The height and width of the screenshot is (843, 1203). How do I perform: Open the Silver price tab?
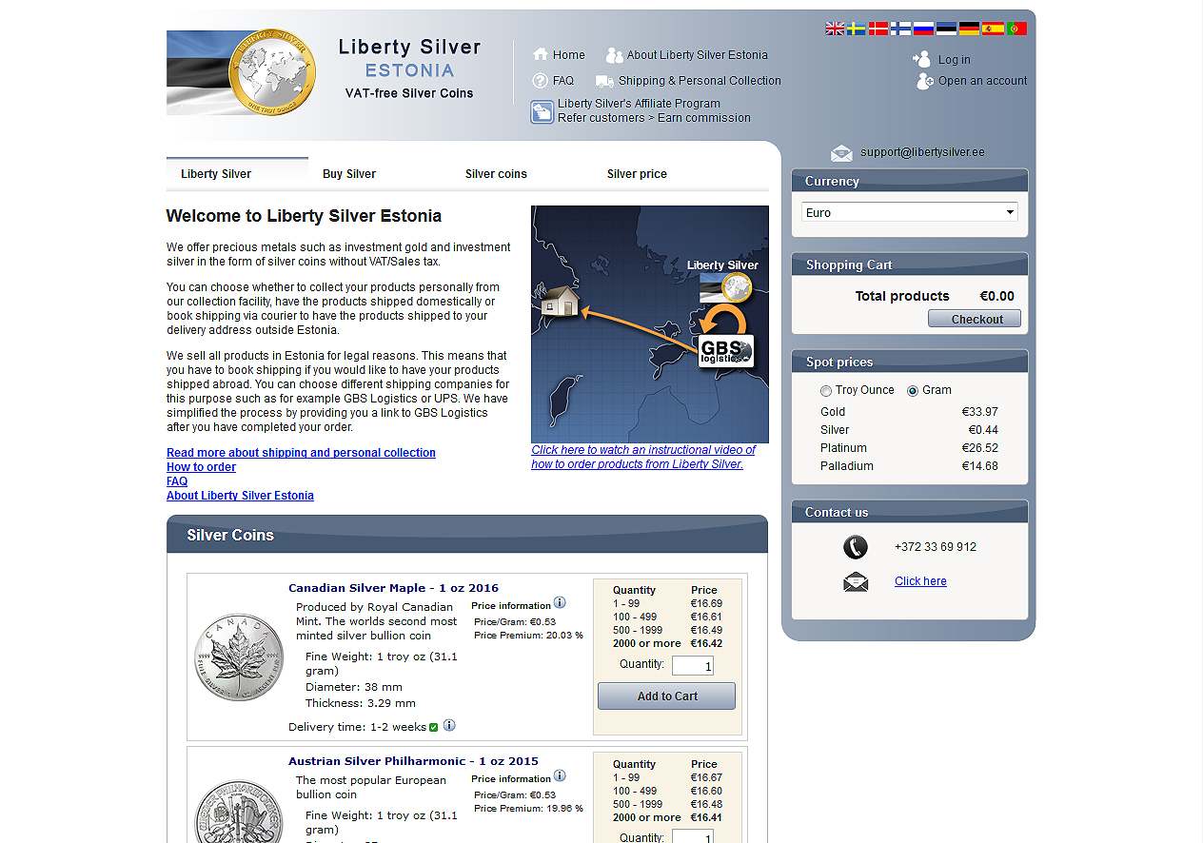637,174
